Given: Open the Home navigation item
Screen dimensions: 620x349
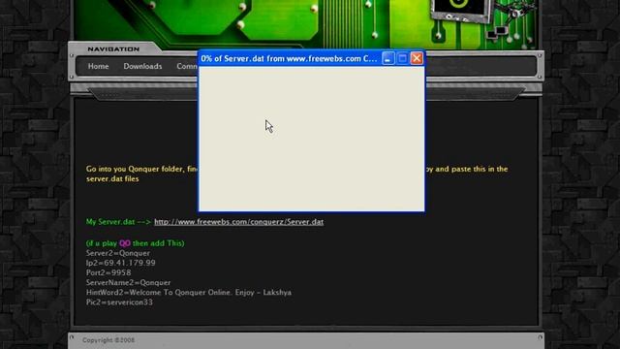Looking at the screenshot, I should click(98, 66).
